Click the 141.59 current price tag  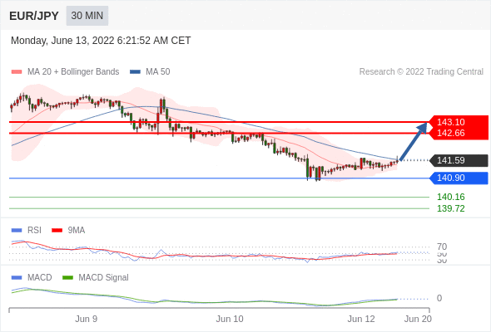(459, 160)
